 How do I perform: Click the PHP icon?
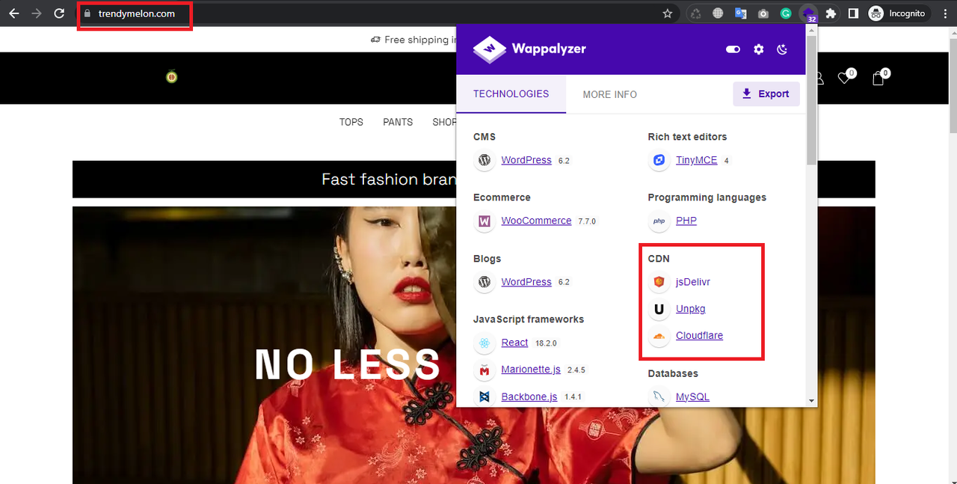(659, 221)
